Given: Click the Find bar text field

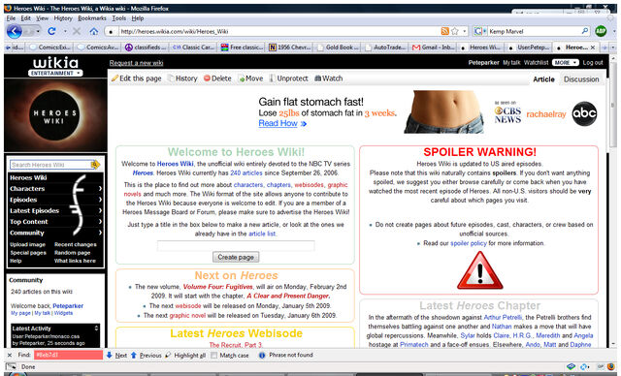Looking at the screenshot, I should 68,355.
